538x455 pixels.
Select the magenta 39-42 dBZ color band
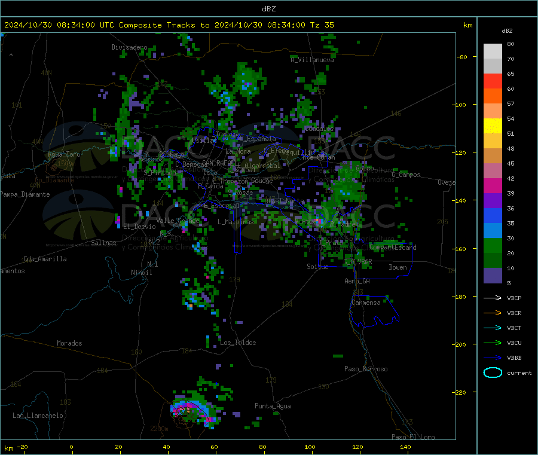(x=493, y=185)
